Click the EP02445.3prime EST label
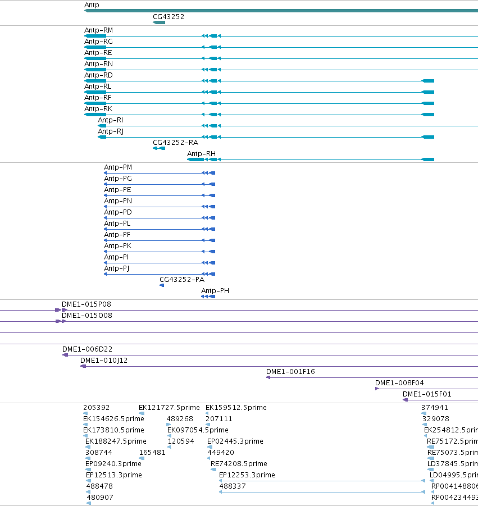Image resolution: width=478 pixels, height=506 pixels. pos(235,441)
